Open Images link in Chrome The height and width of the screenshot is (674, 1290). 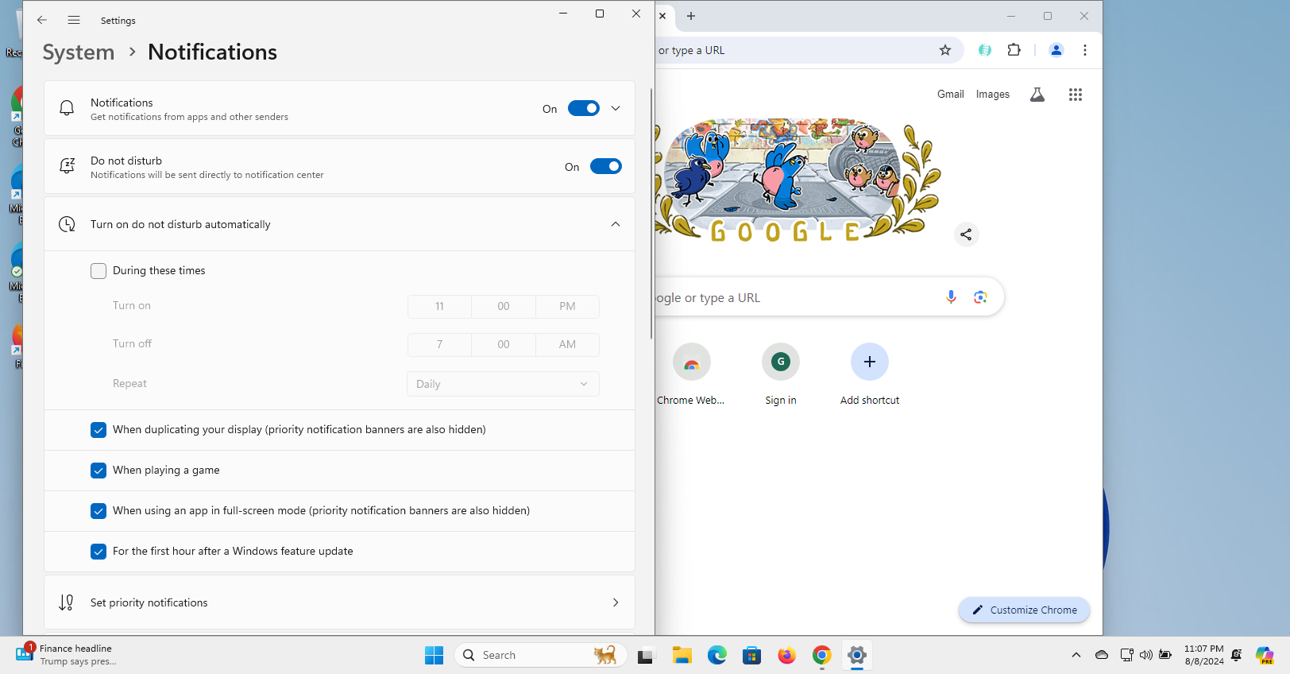tap(993, 94)
